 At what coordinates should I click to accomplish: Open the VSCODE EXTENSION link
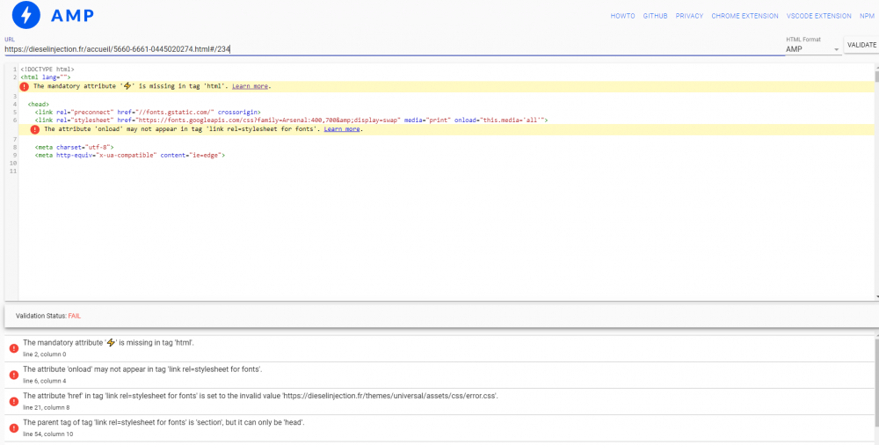point(818,17)
